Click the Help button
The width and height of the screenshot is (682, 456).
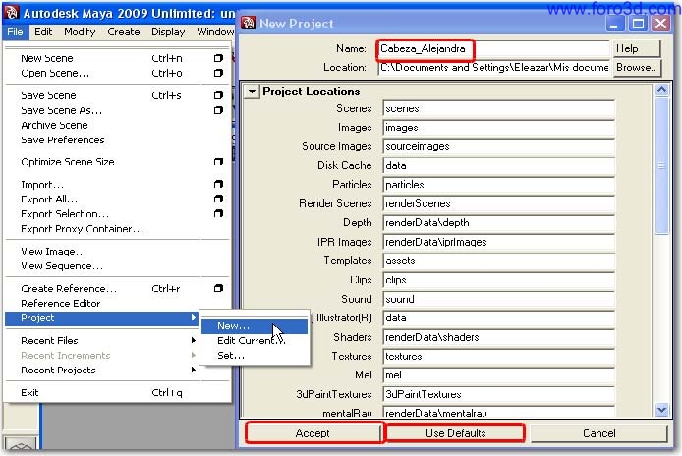(637, 48)
